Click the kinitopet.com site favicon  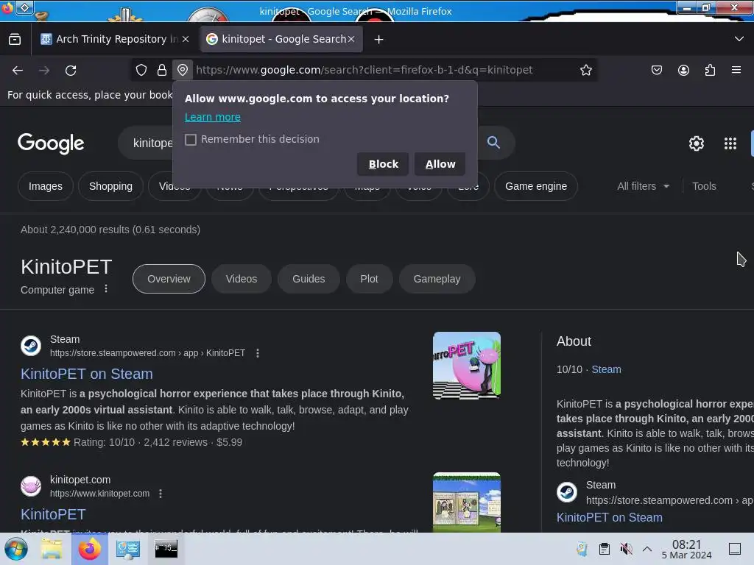coord(31,486)
